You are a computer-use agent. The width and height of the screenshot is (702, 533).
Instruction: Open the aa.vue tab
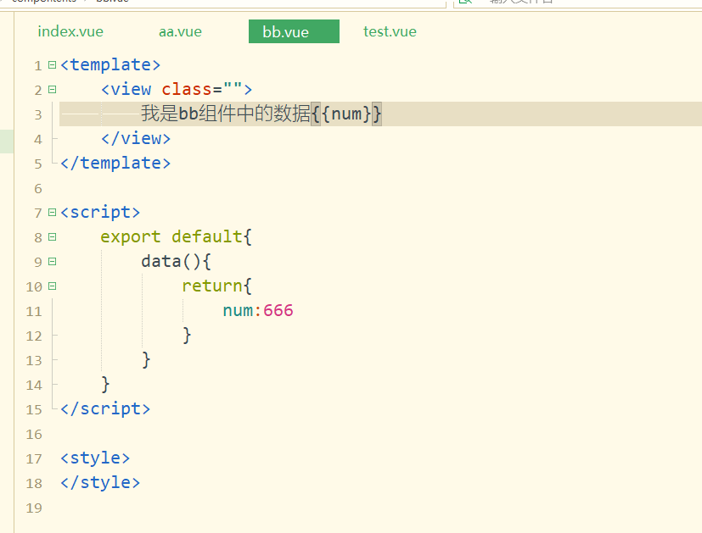[x=180, y=31]
